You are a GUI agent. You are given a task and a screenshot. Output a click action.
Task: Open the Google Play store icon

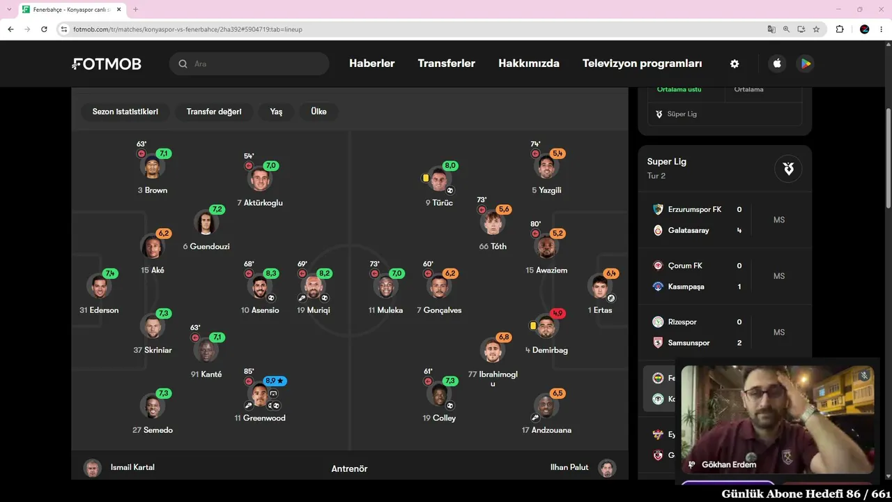click(806, 63)
